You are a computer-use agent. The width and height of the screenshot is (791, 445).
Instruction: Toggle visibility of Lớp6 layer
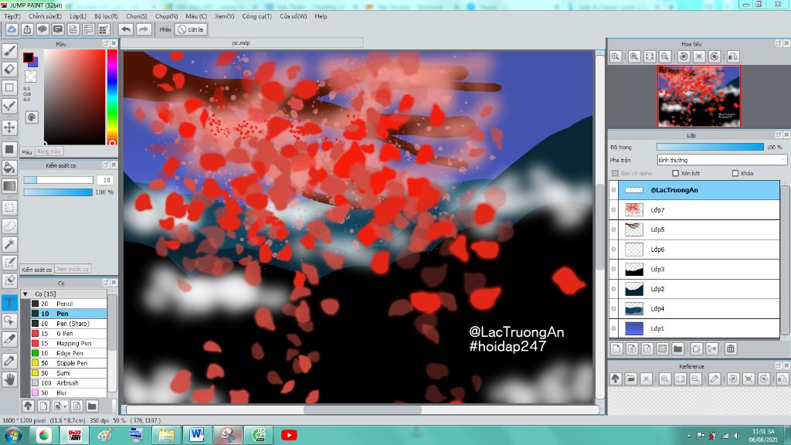(x=613, y=250)
